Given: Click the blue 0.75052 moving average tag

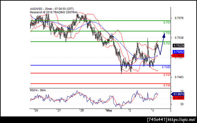Looking at the screenshot, I should (x=179, y=52).
